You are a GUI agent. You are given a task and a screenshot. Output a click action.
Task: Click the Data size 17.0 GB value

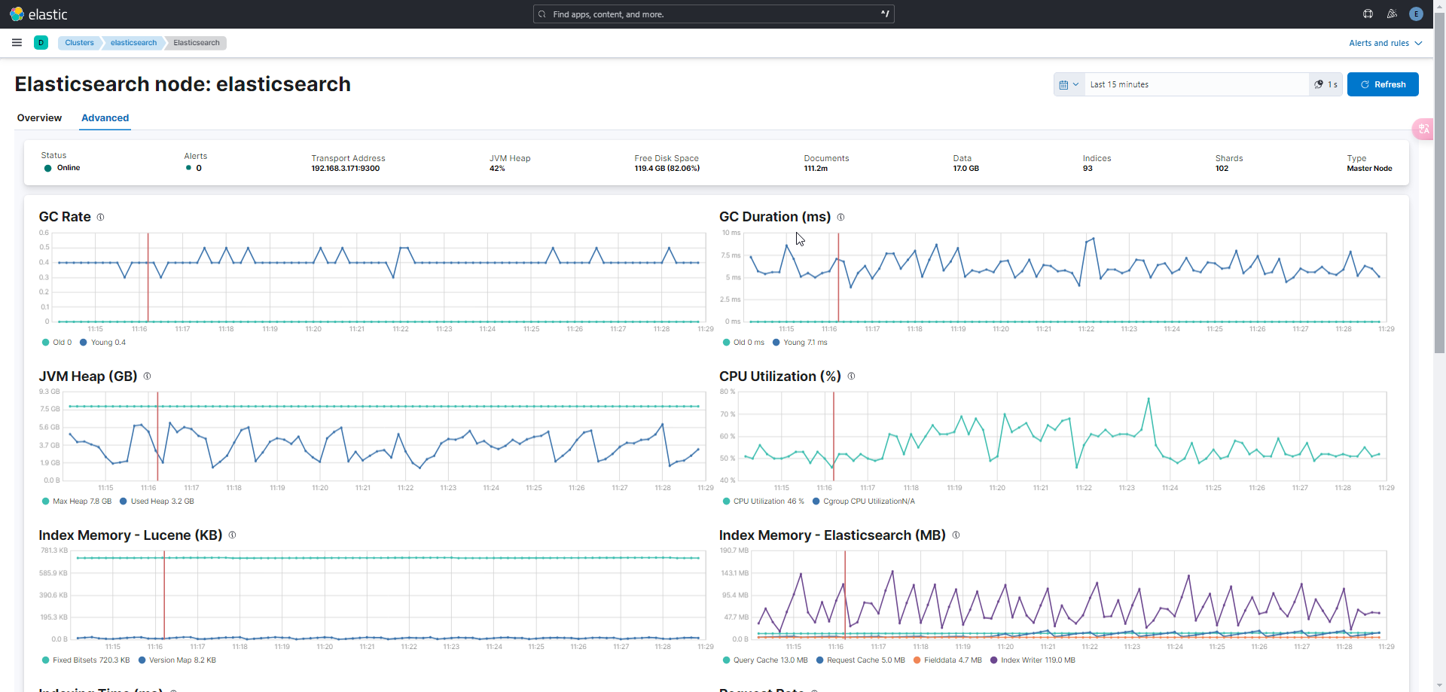click(x=966, y=169)
